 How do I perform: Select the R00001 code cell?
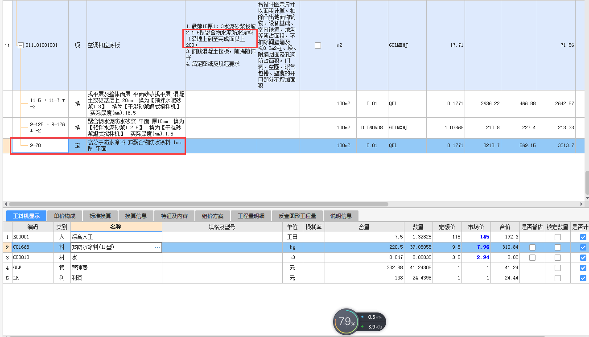pos(33,237)
